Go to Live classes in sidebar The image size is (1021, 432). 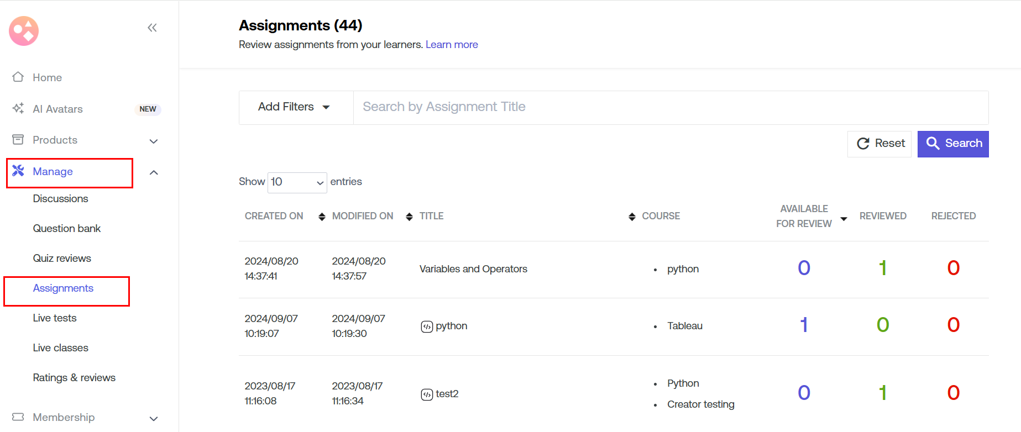[x=60, y=347]
